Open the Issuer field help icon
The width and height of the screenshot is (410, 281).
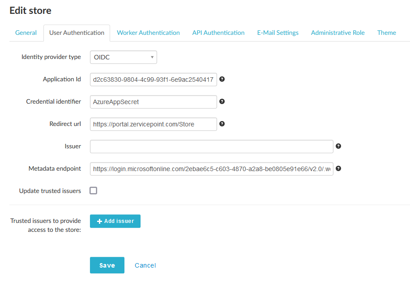338,146
